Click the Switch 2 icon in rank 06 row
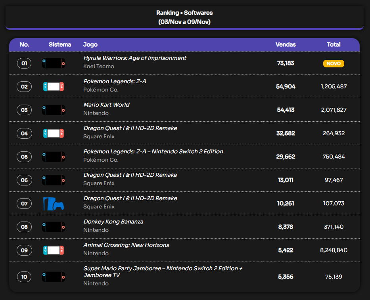The height and width of the screenshot is (300, 370). [x=54, y=180]
